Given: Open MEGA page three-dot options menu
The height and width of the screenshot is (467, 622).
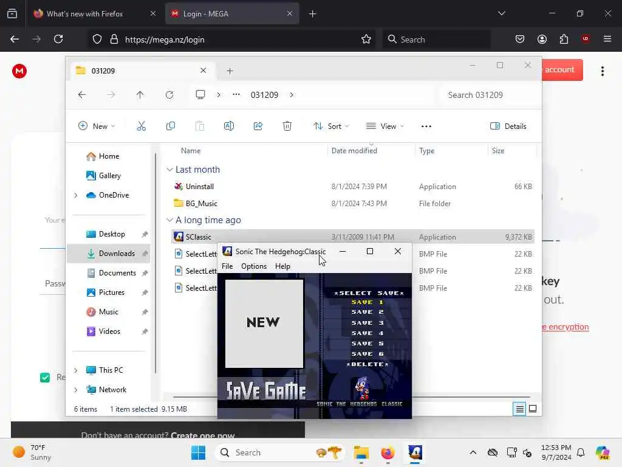Looking at the screenshot, I should pos(602,71).
